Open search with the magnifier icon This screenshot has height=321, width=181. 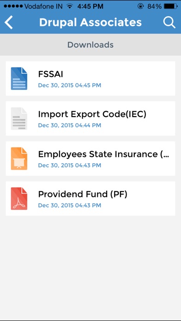tap(169, 22)
